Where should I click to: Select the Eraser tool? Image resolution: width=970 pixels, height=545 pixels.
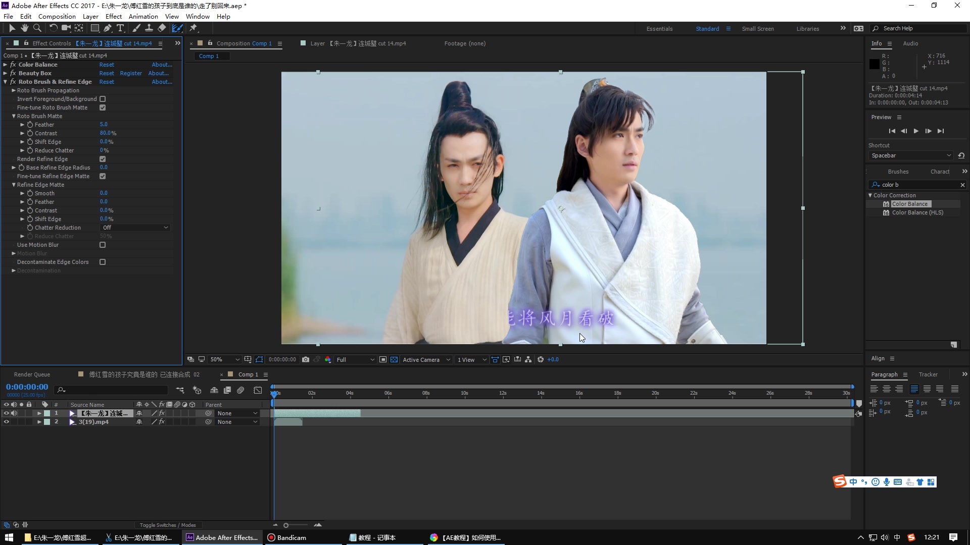[x=162, y=28]
